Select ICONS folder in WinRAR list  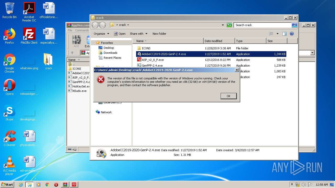(x=77, y=69)
